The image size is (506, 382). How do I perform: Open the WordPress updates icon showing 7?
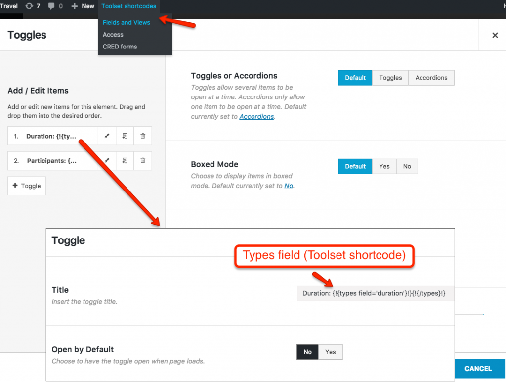tap(33, 6)
